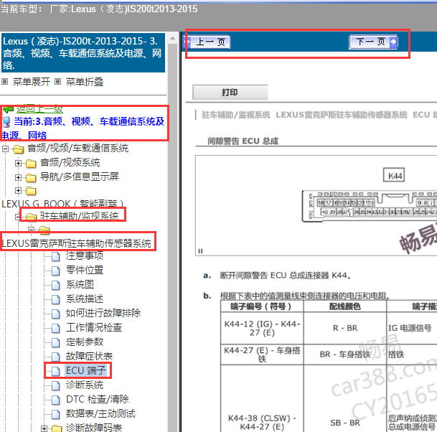Click document icon next to 系统图

tap(56, 285)
